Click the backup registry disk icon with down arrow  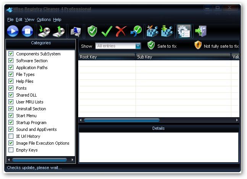tap(44, 31)
